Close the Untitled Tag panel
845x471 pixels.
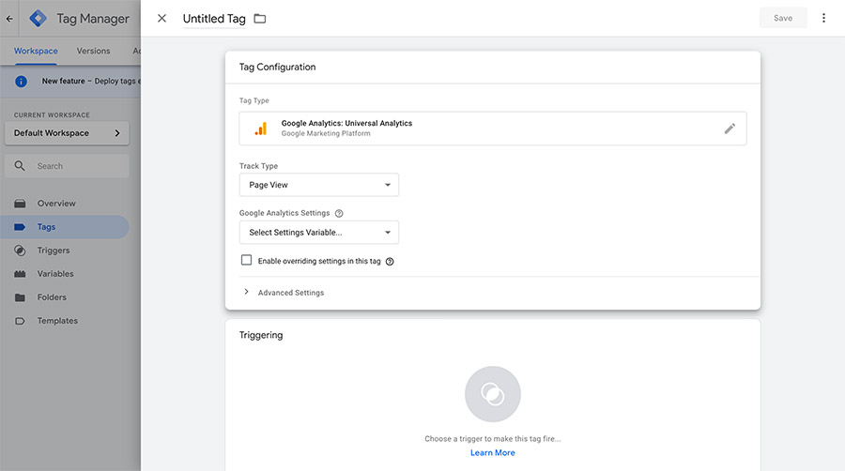(x=161, y=19)
